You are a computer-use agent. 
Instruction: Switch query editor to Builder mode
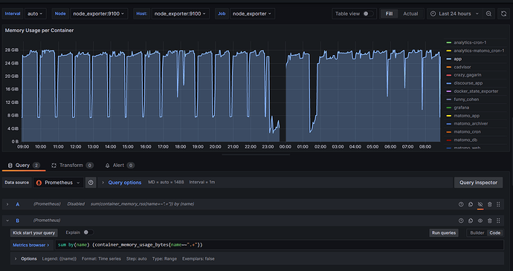477,232
